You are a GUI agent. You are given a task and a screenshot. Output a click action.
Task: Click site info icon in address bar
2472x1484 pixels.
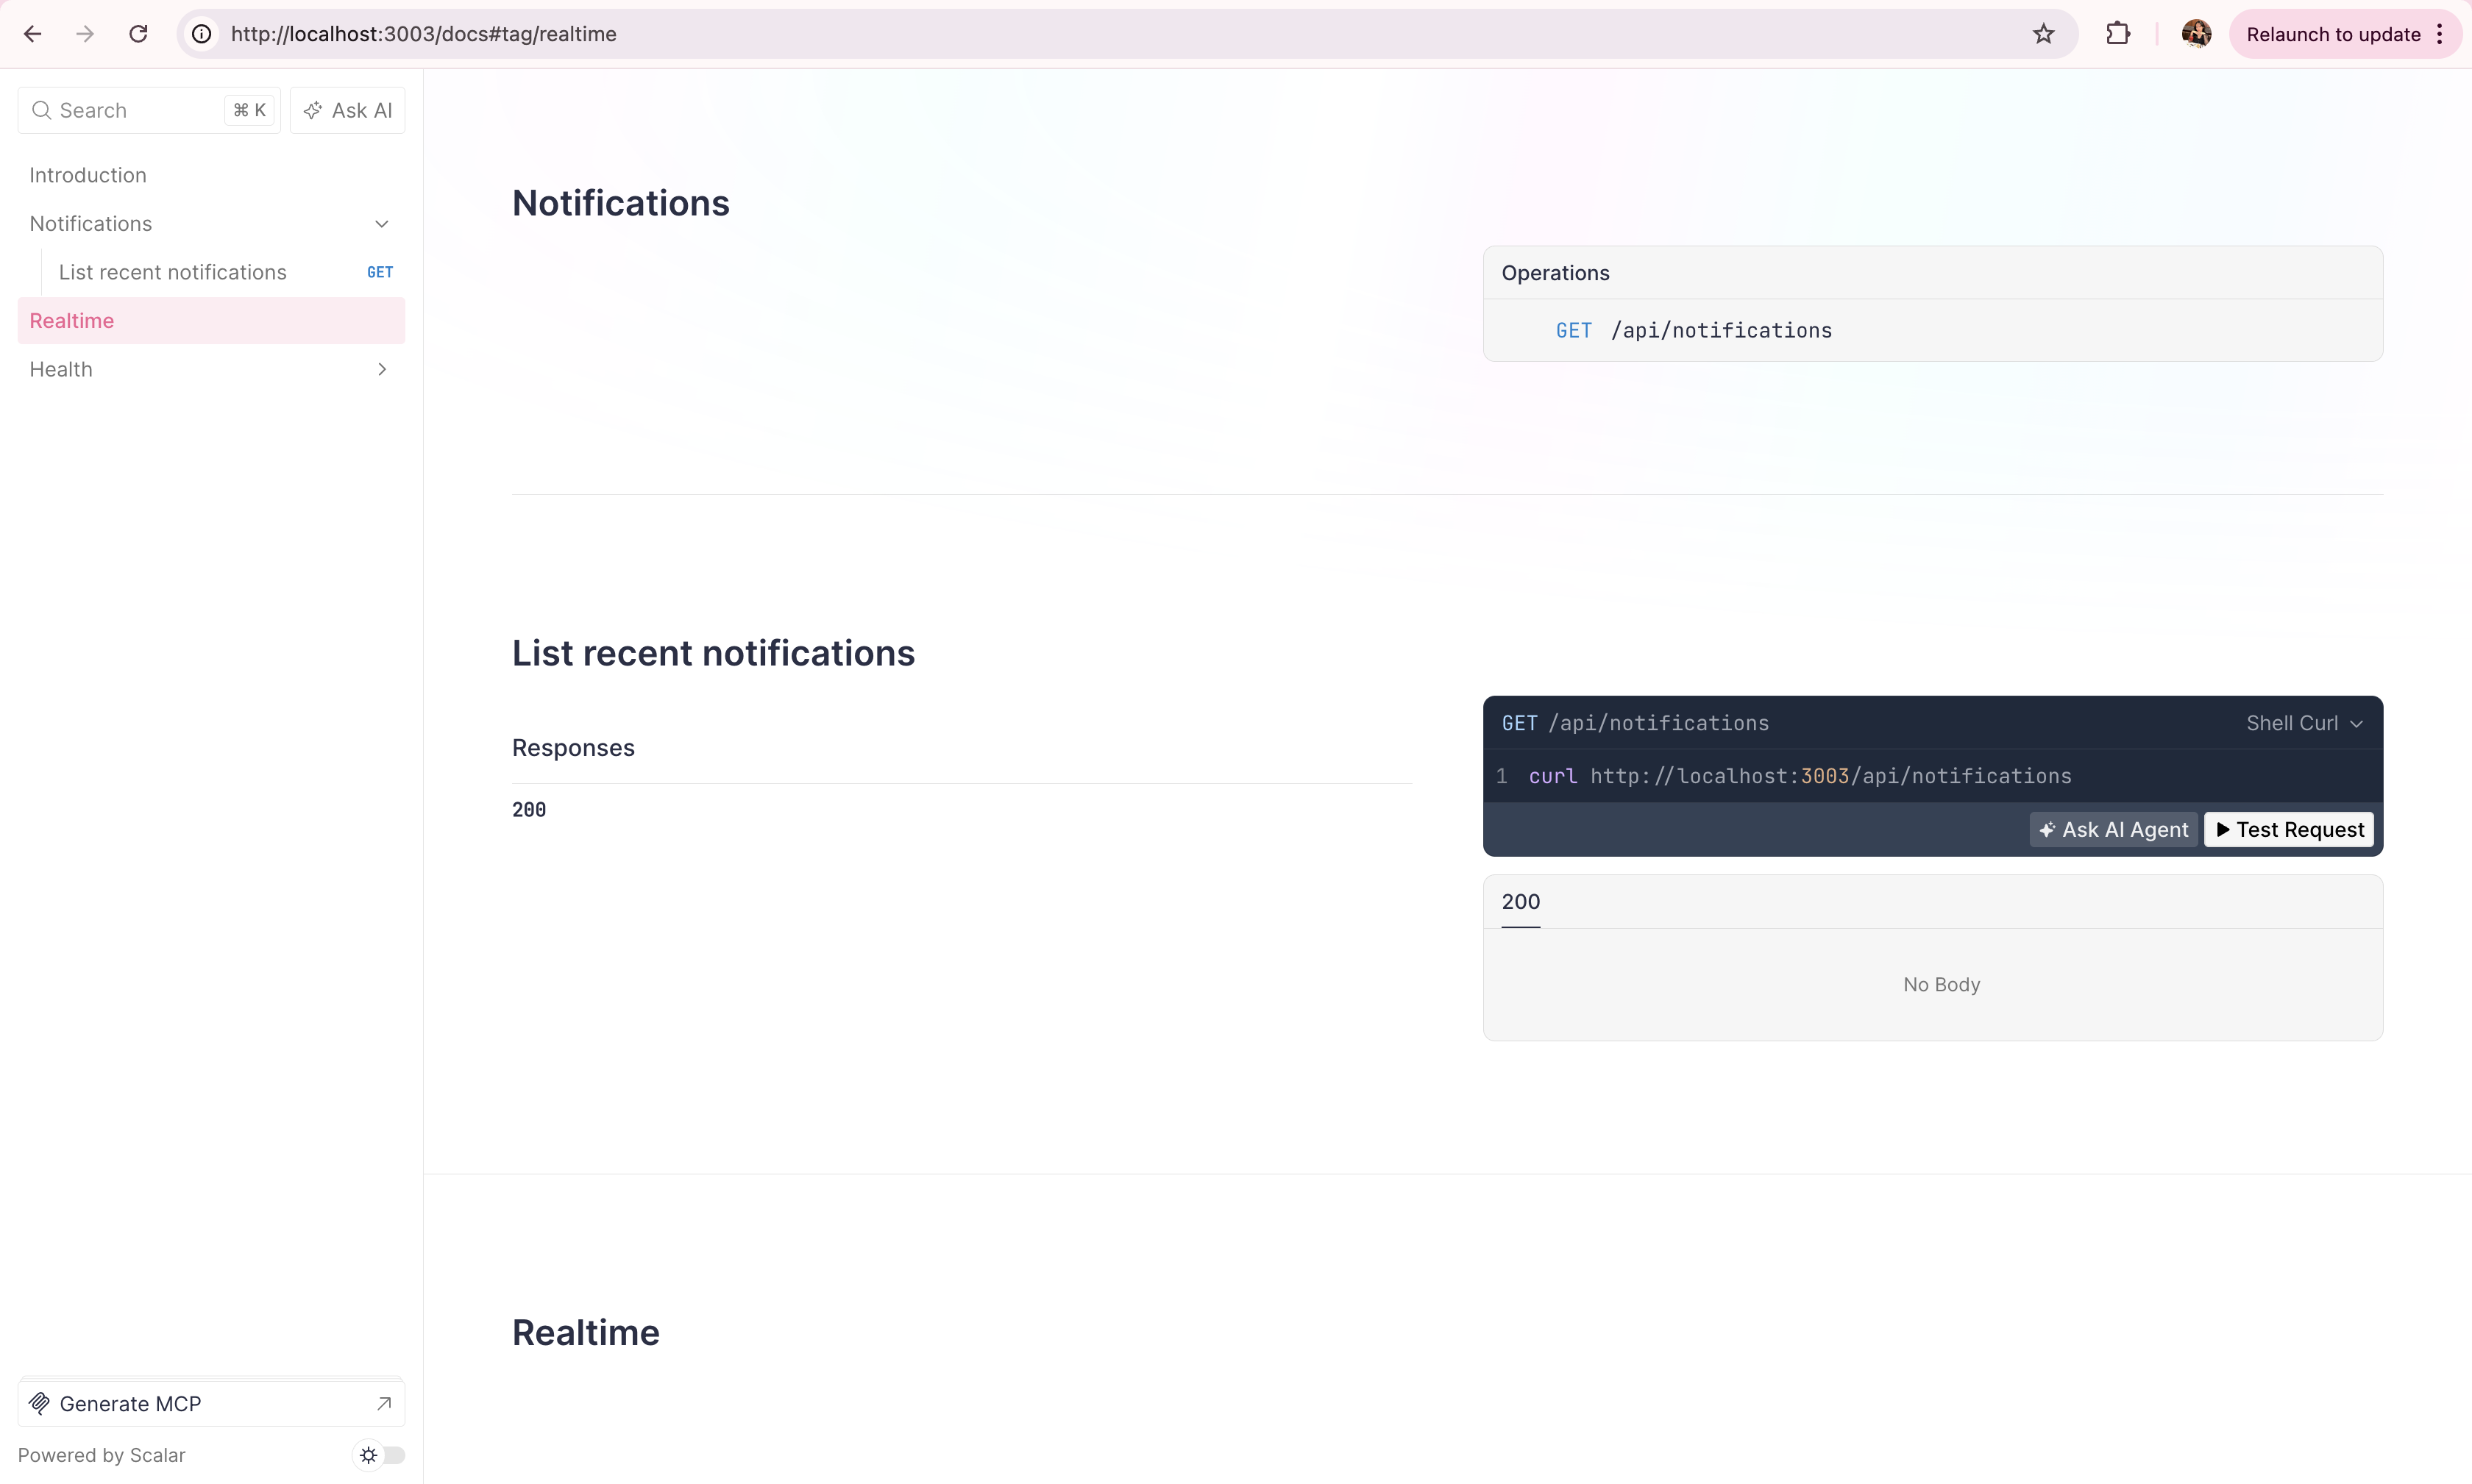click(x=202, y=34)
